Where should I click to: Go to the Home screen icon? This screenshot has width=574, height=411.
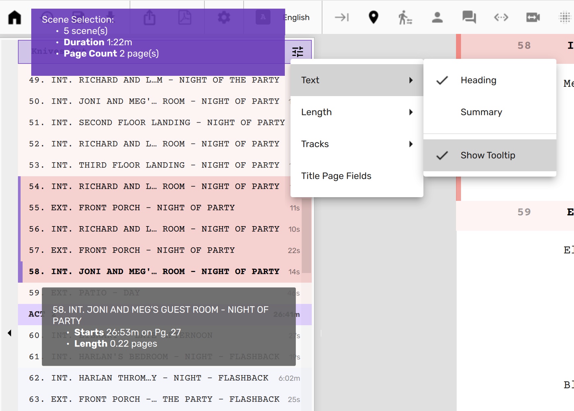point(15,17)
